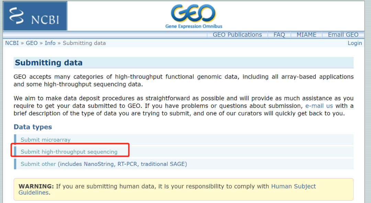Go to the MIAME menu item
The width and height of the screenshot is (371, 203).
point(306,35)
